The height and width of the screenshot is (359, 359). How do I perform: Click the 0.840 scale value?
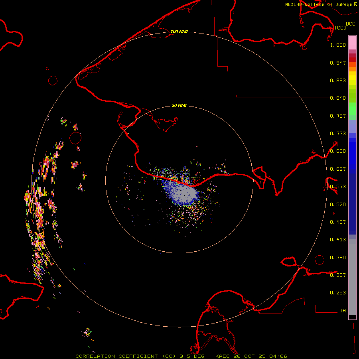[338, 98]
